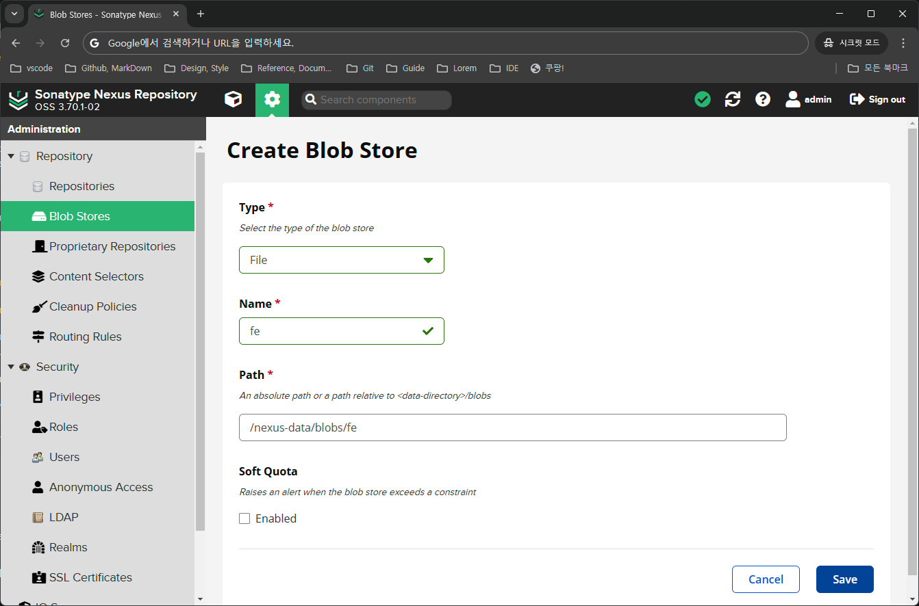
Task: Click the Name field containing fe
Action: [342, 331]
